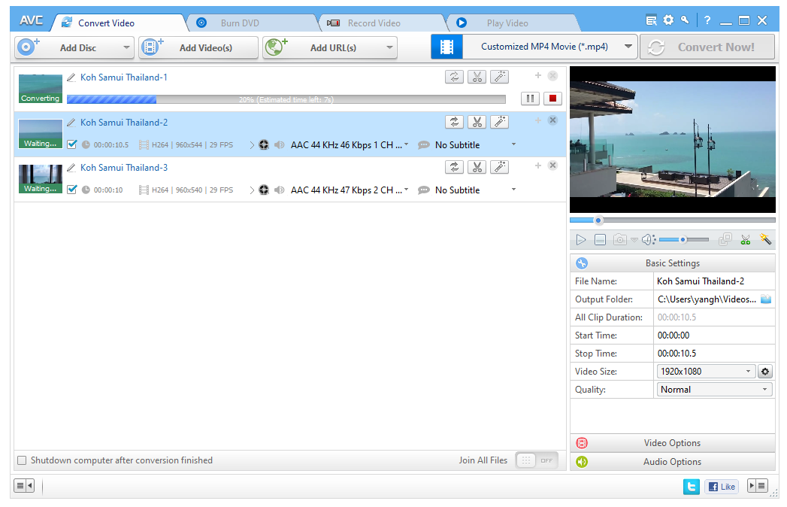Click the Thailand-1 conversion progress bar
The width and height of the screenshot is (787, 507).
pyautogui.click(x=286, y=99)
